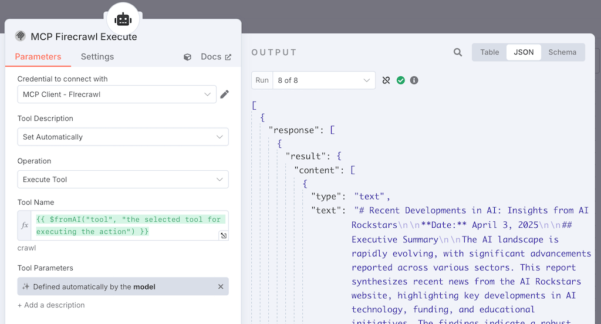Switch output view to Schema
601x324 pixels.
pos(562,52)
